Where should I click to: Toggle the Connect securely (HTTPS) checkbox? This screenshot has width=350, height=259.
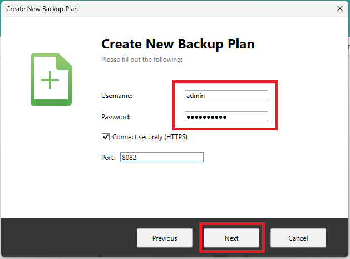(106, 136)
